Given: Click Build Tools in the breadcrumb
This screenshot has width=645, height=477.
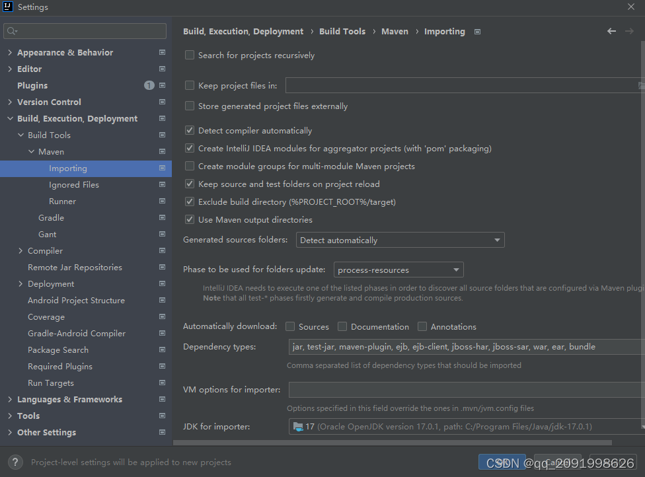Looking at the screenshot, I should [x=342, y=31].
